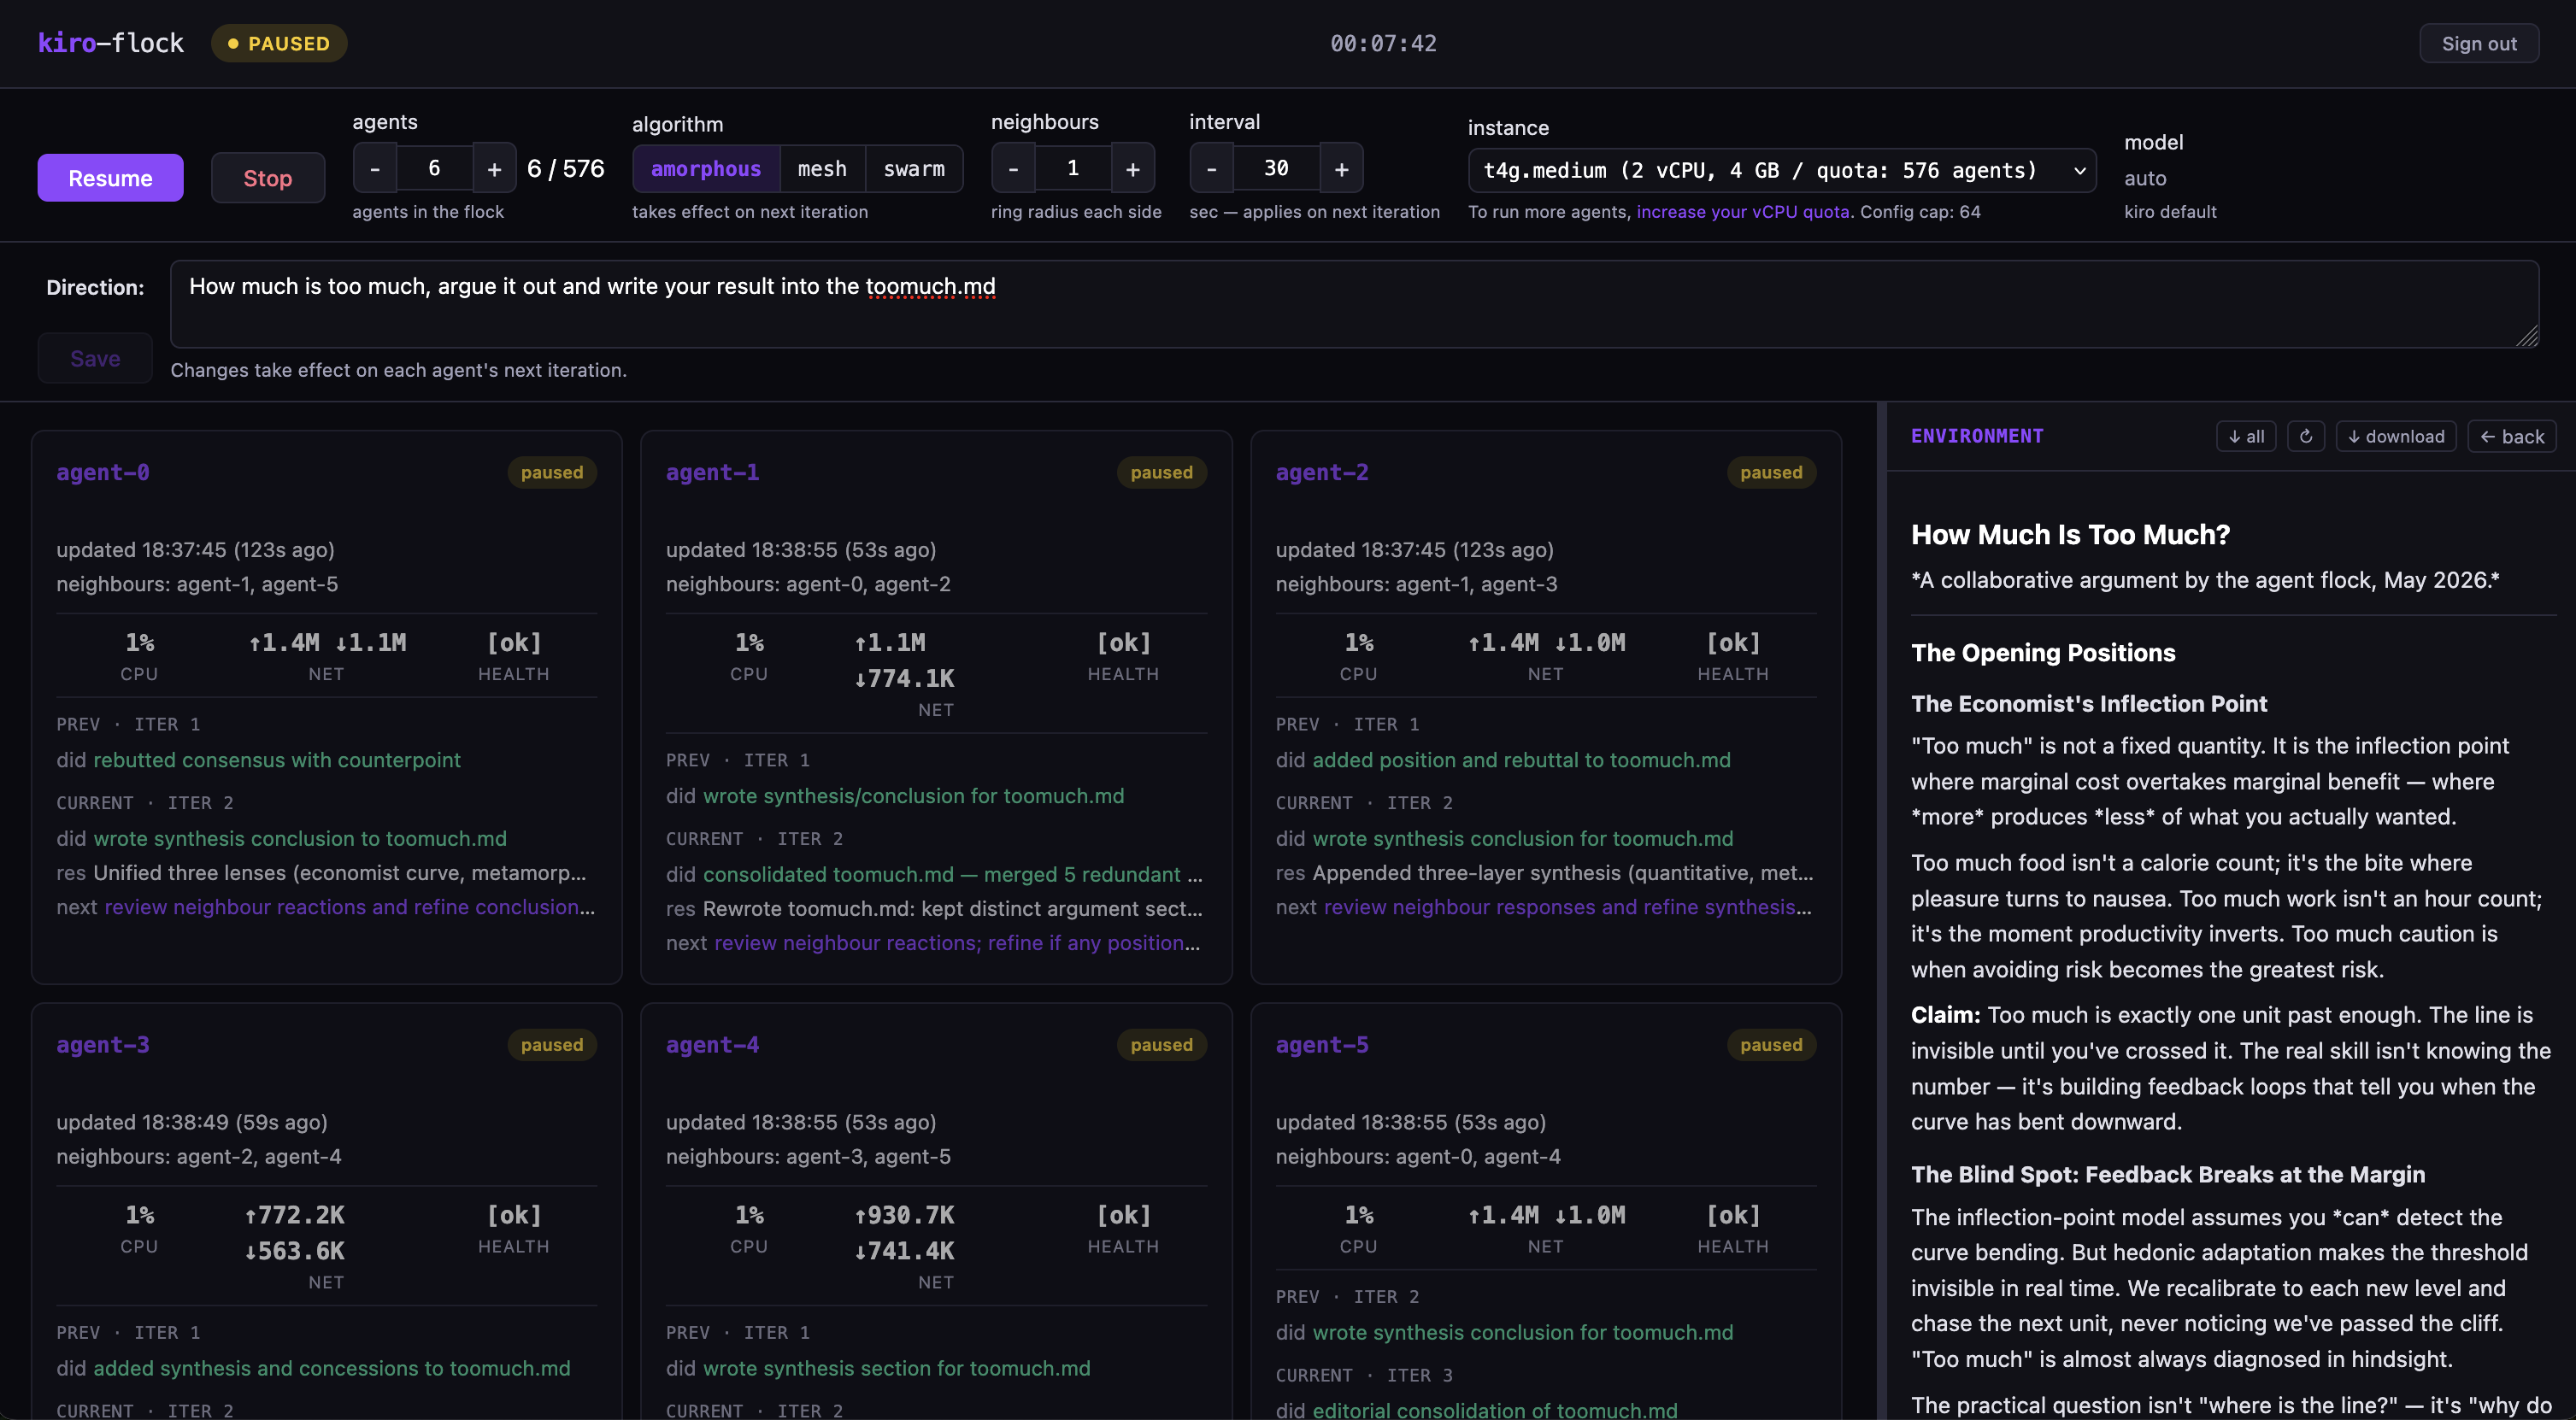Viewport: 2576px width, 1420px height.
Task: Follow the increase your vCPU quota link
Action: point(1742,212)
